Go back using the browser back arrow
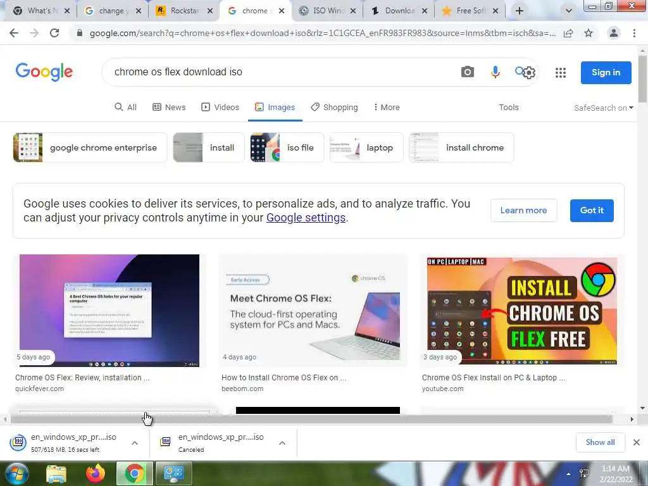 coord(14,34)
